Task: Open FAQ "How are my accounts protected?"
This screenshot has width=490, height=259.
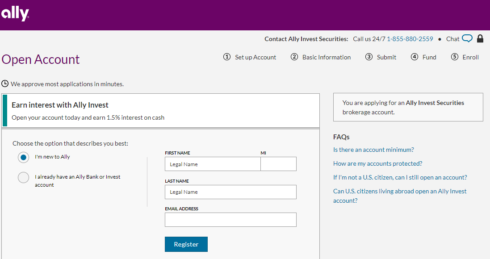Action: [x=377, y=163]
